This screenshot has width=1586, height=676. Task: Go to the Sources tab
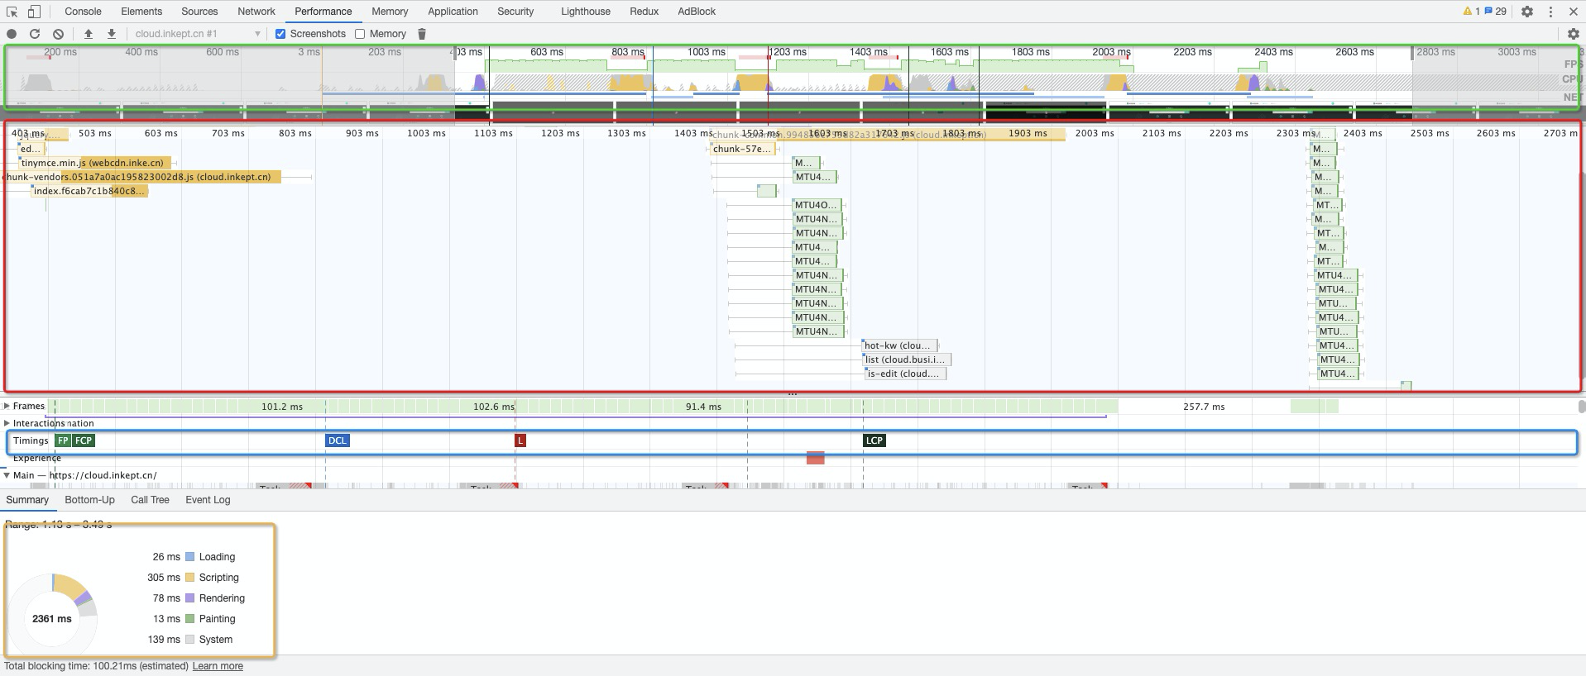[x=199, y=12]
